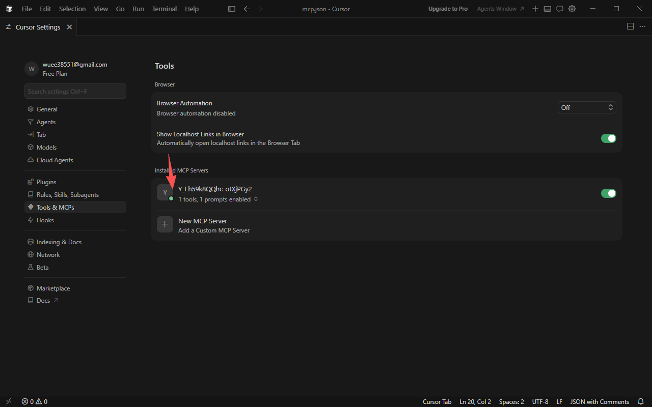Open the File menu
Image resolution: width=652 pixels, height=407 pixels.
coord(26,9)
